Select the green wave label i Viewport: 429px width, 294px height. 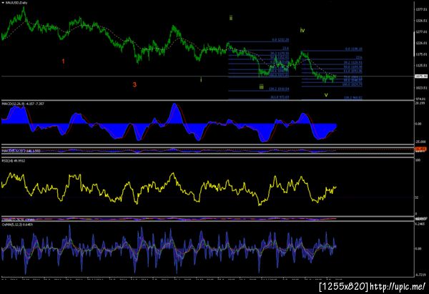pos(201,79)
